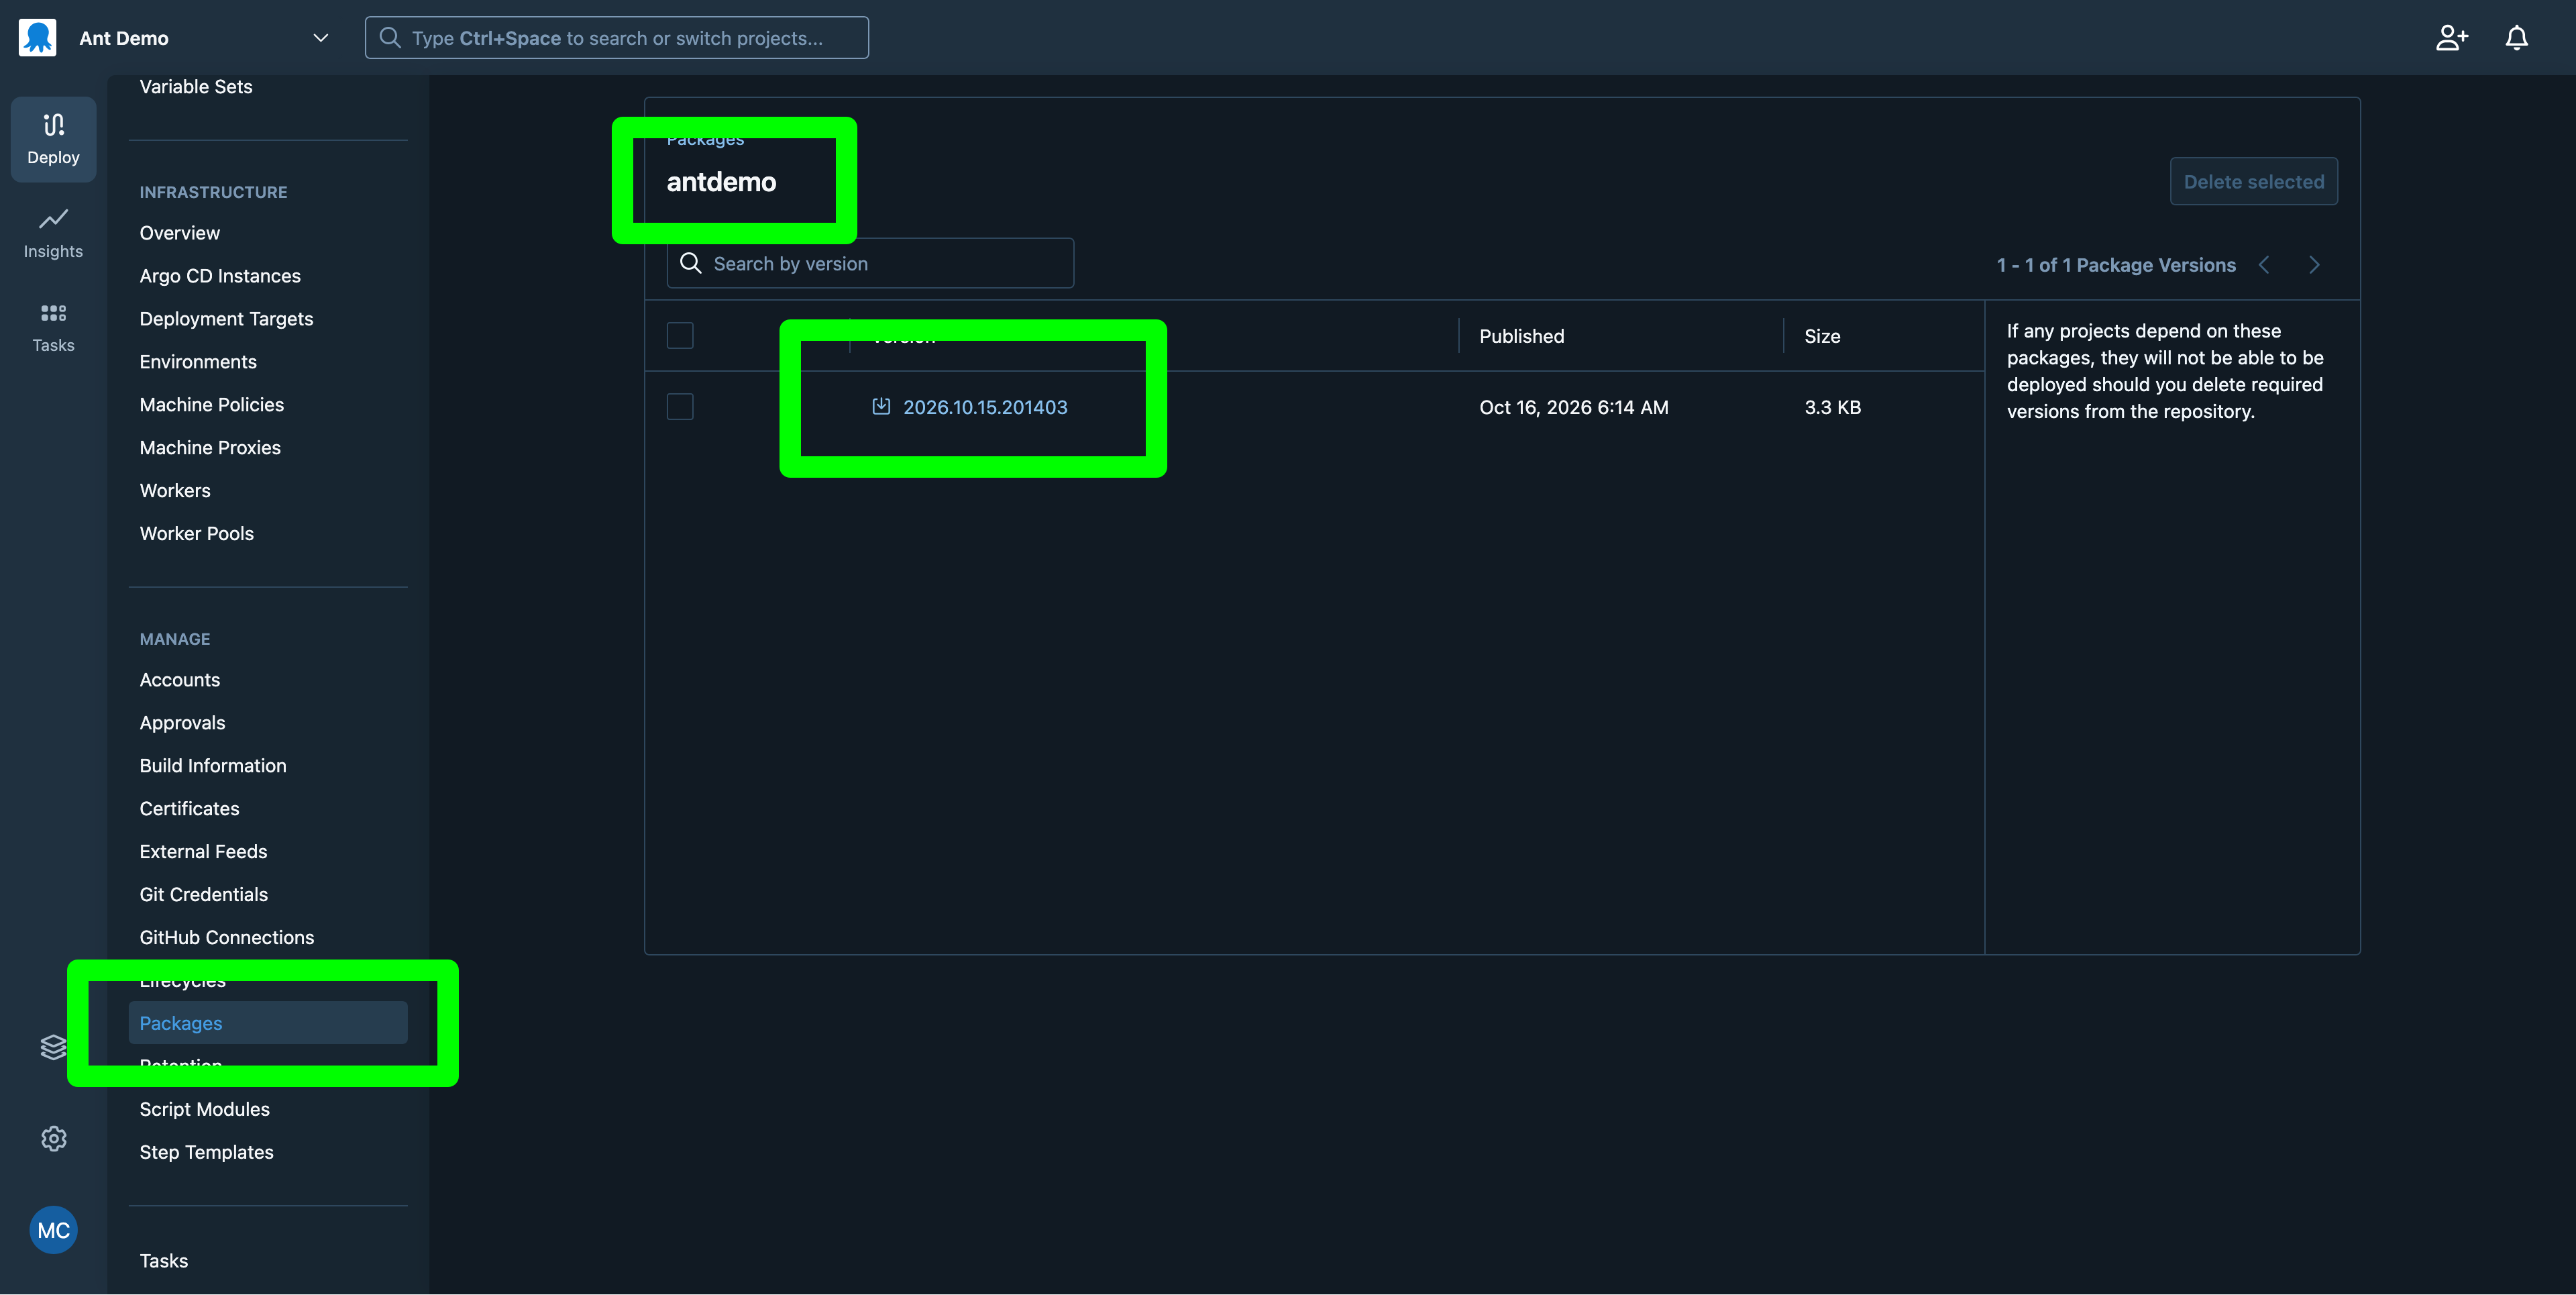Check the box for version 2026.10.15.201403
The image size is (2576, 1295).
680,406
